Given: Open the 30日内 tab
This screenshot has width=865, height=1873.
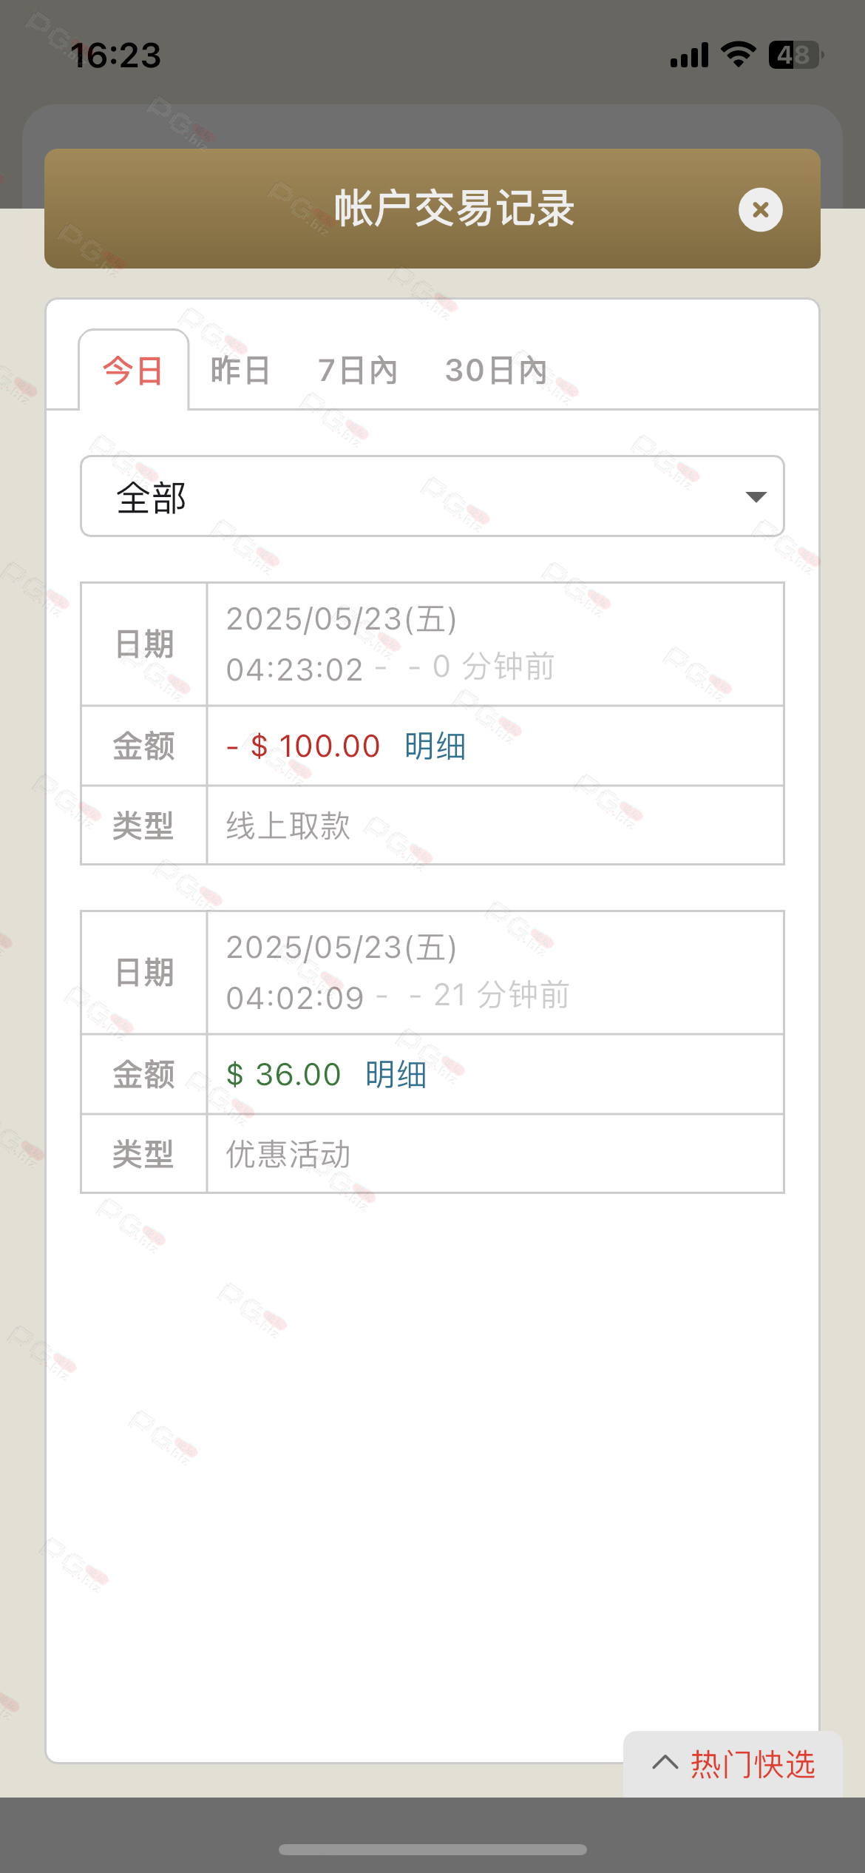Looking at the screenshot, I should 496,370.
